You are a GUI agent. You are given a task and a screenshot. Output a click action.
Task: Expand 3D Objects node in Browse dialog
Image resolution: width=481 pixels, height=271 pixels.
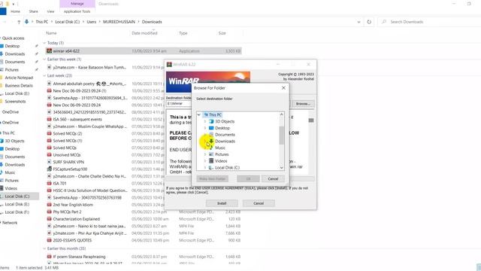coord(205,121)
